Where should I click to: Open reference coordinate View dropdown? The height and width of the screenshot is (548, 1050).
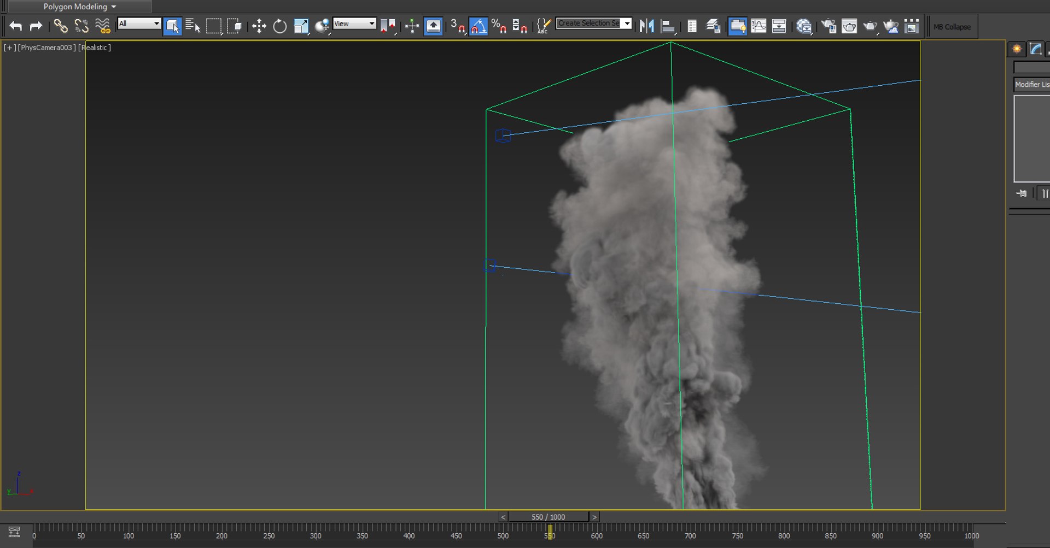tap(354, 23)
